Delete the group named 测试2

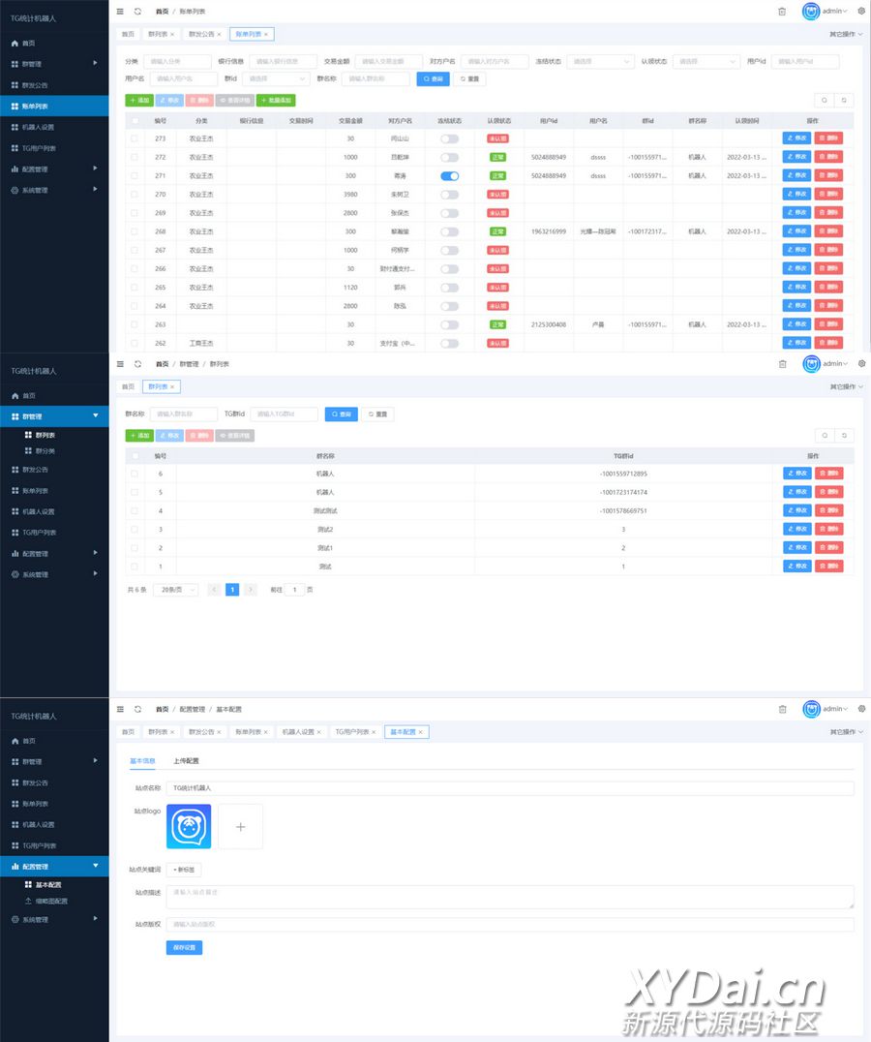coord(828,529)
